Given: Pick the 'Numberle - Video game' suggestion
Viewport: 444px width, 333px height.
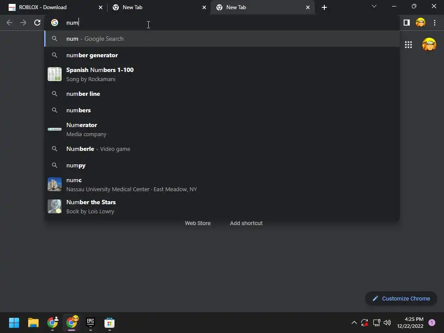Looking at the screenshot, I should (x=222, y=149).
